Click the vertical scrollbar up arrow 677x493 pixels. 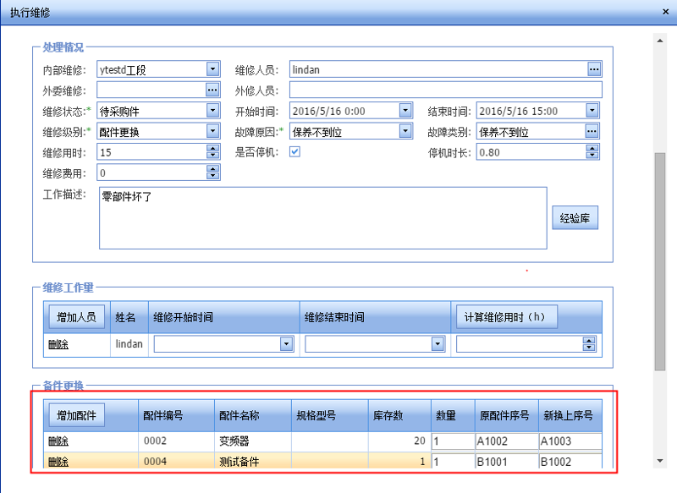660,41
